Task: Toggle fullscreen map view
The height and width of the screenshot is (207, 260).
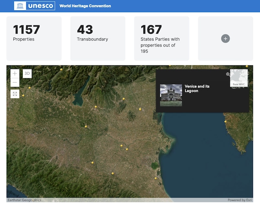Action: 15,94
